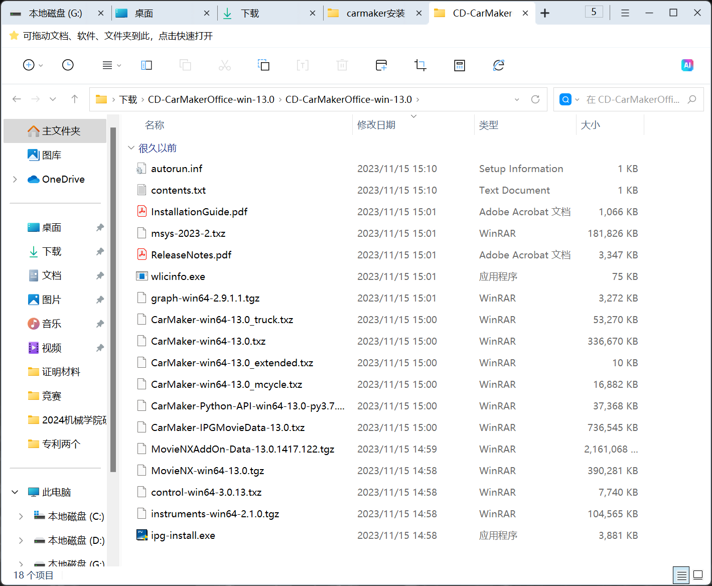Select the ipg-install.exe application icon
The height and width of the screenshot is (586, 712).
pos(142,535)
